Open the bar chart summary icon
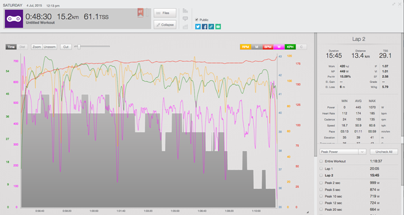This screenshot has width=404, height=215. point(185,10)
